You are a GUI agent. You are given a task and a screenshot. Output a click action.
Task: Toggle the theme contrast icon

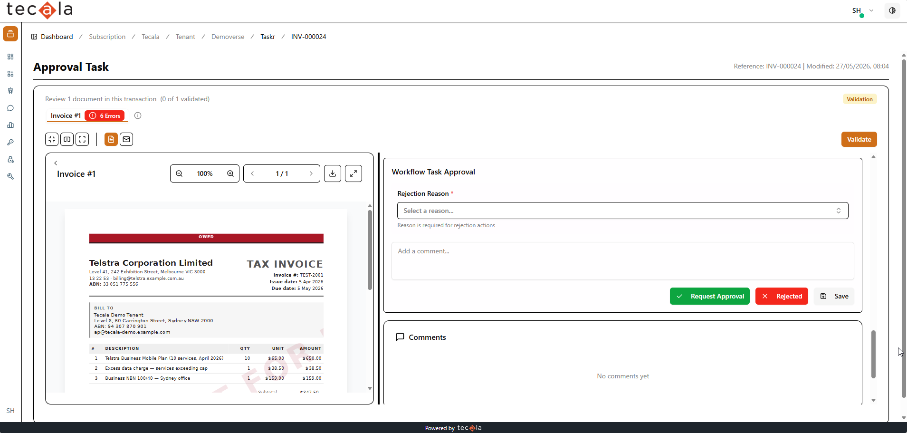pos(892,10)
